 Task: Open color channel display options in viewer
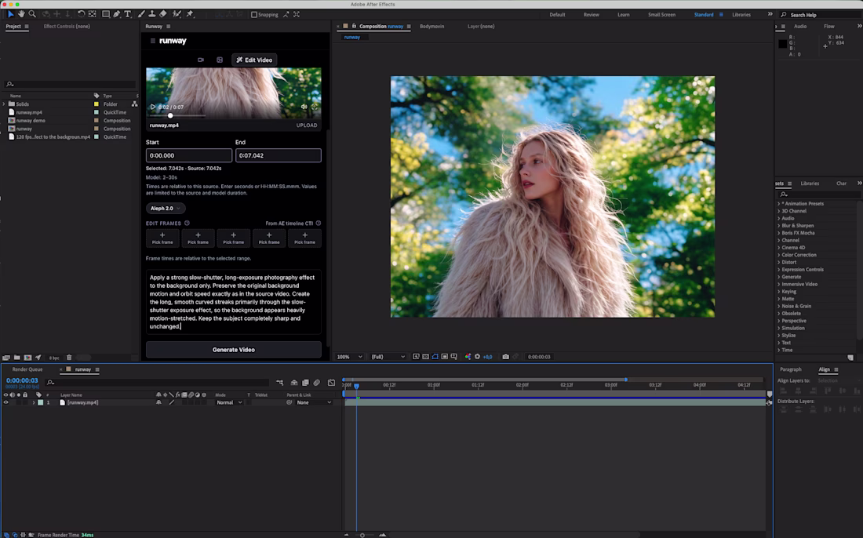tap(468, 357)
